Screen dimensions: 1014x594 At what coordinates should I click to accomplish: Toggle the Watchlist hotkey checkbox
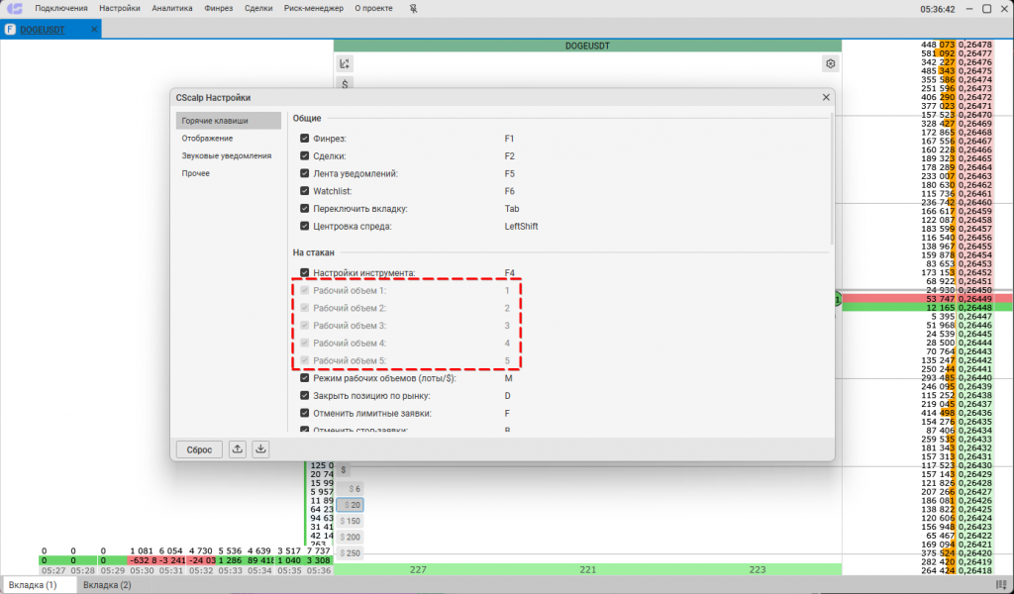tap(305, 191)
